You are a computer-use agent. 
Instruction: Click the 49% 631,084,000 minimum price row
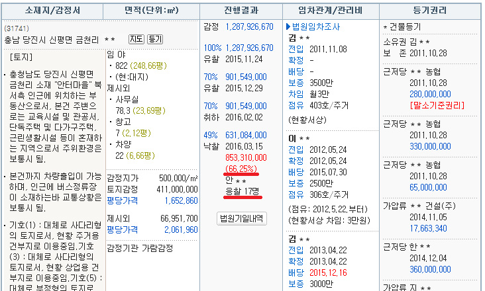[237, 136]
